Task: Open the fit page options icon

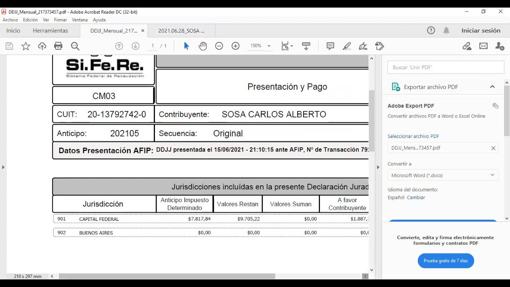Action: point(287,46)
